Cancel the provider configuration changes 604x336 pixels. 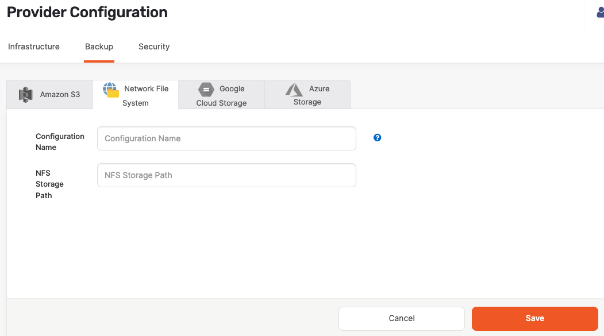[401, 318]
